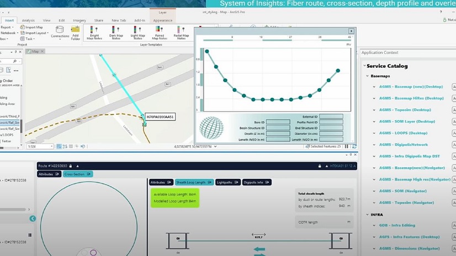Collapse the Service Catalog section
Screen dimensions: 456x256
pos(364,66)
